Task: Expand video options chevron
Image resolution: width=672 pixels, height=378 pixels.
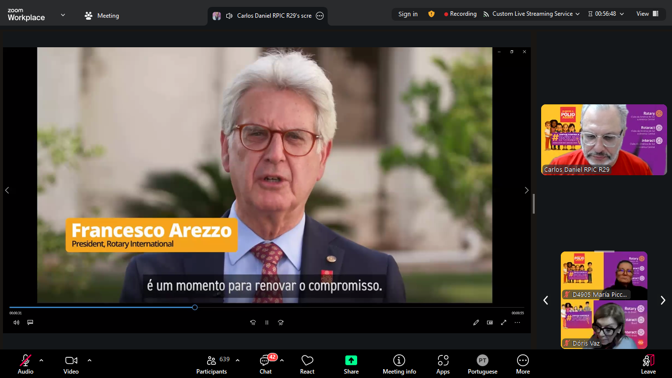Action: click(90, 360)
